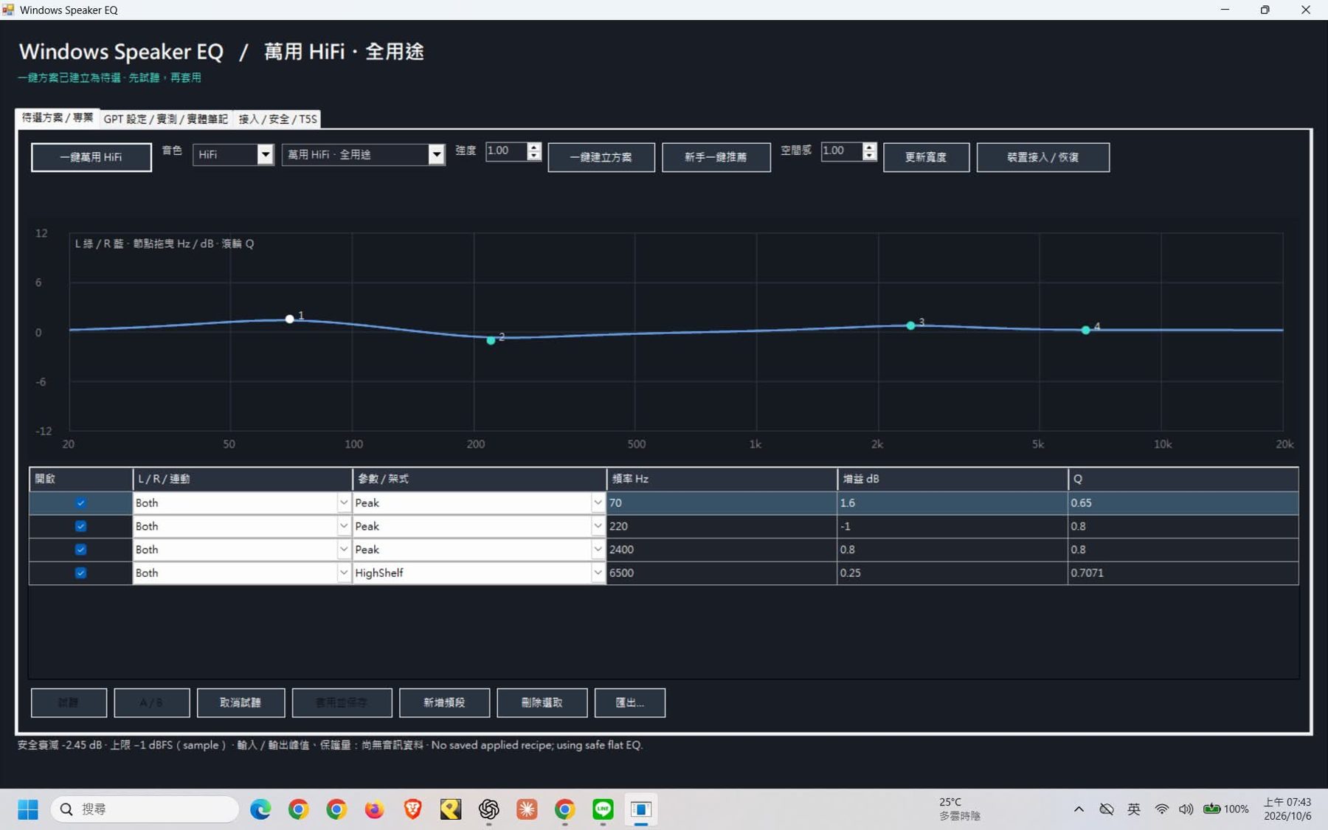
Task: Open the volume icon in the system tray
Action: point(1186,809)
